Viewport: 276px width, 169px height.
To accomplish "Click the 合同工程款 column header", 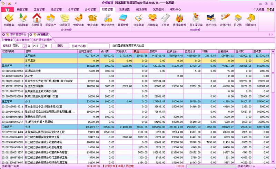I will (x=89, y=51).
